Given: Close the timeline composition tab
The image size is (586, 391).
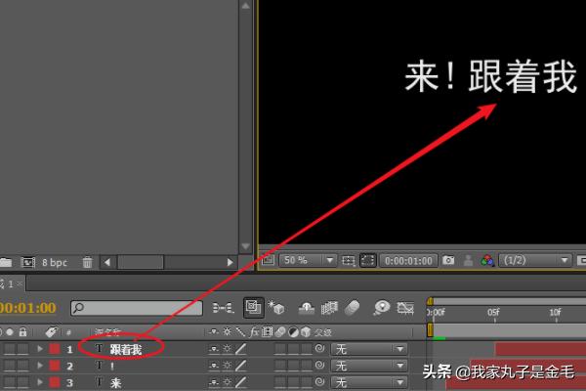Looking at the screenshot, I should (20, 284).
